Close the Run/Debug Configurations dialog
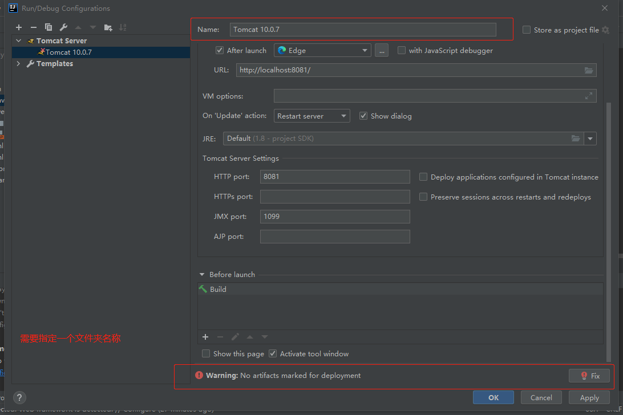Screen dimensions: 623x415 pos(605,8)
